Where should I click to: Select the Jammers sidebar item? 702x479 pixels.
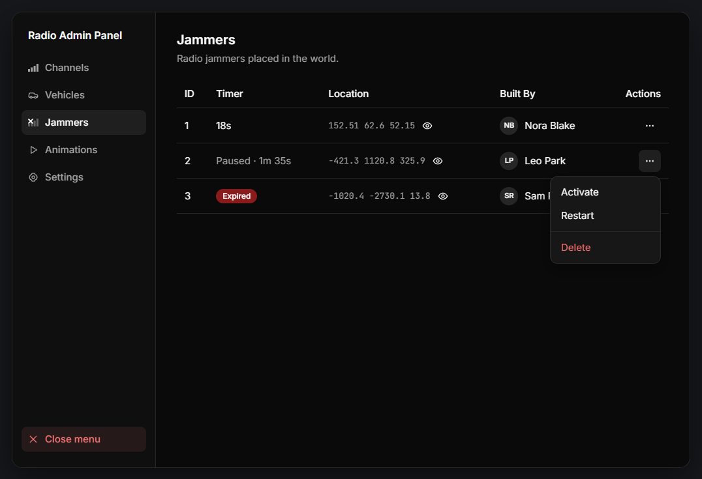84,123
